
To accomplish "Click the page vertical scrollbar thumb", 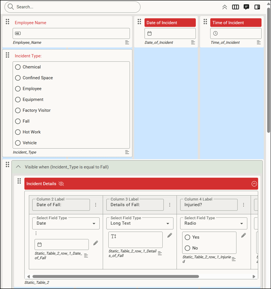I will coord(269,70).
